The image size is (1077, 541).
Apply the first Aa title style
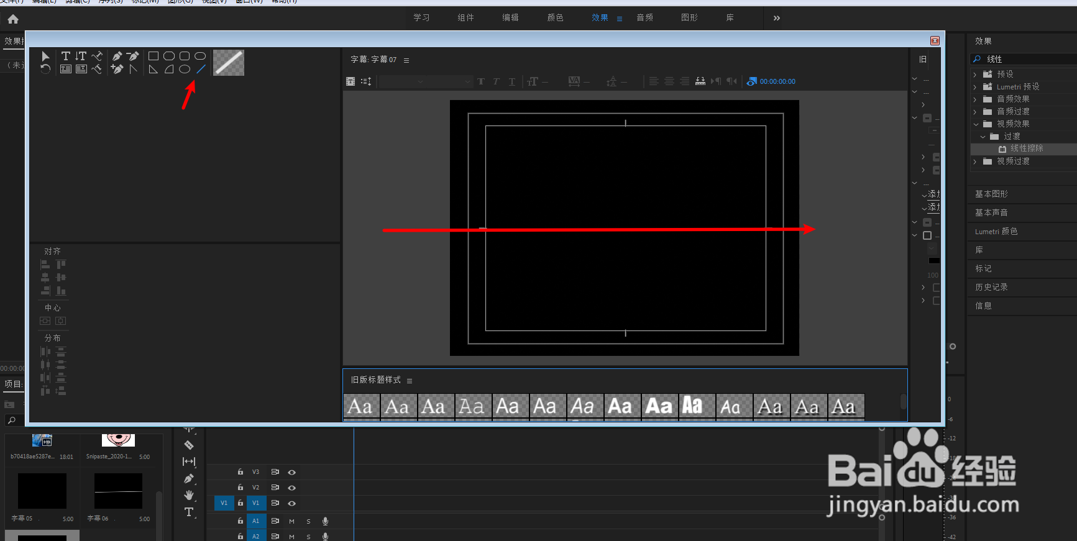(x=361, y=406)
